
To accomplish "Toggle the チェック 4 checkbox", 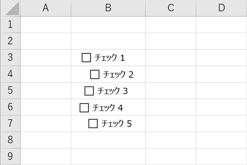I will (84, 108).
